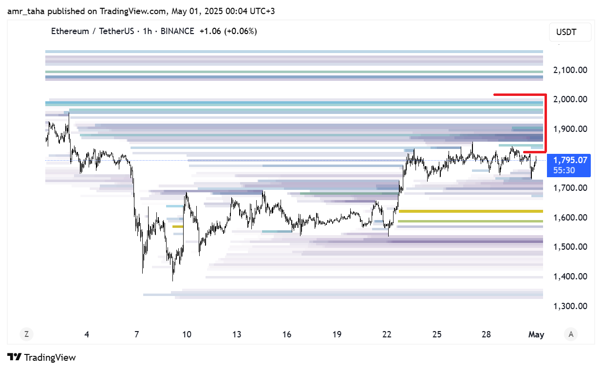Click the BINANCE exchange label
Image resolution: width=602 pixels, height=370 pixels.
pos(177,31)
